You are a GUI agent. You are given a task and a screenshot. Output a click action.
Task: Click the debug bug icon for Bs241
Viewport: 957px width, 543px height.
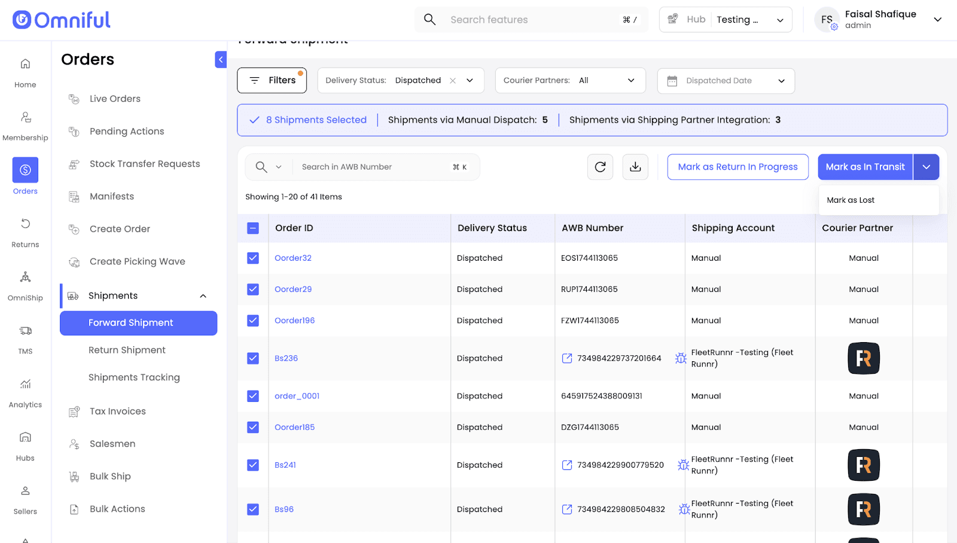[x=683, y=465]
